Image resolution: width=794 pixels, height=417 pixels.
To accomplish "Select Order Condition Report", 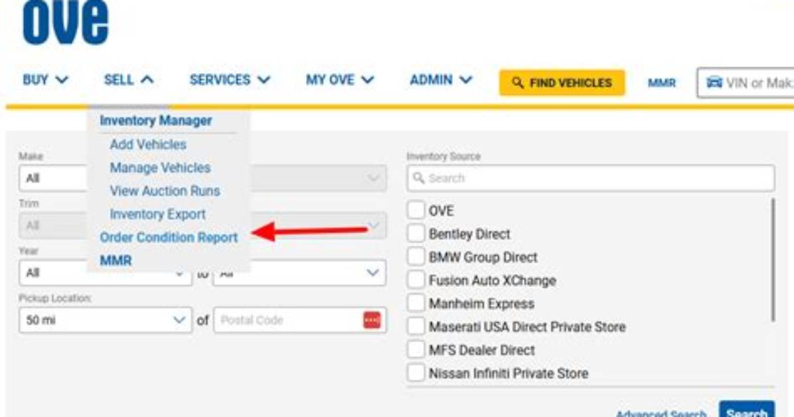I will 169,237.
